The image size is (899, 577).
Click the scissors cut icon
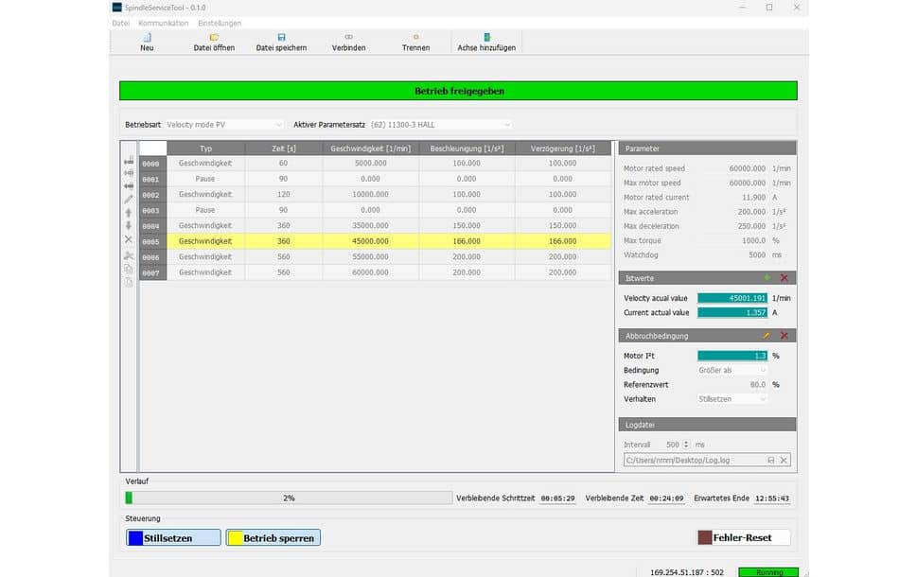129,255
